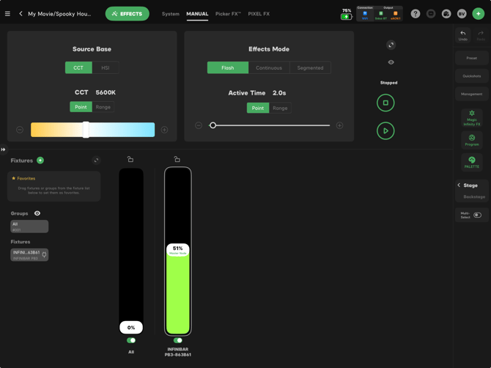Open the BV user profile avatar
Screen dimensions: 491x368
[x=462, y=14]
